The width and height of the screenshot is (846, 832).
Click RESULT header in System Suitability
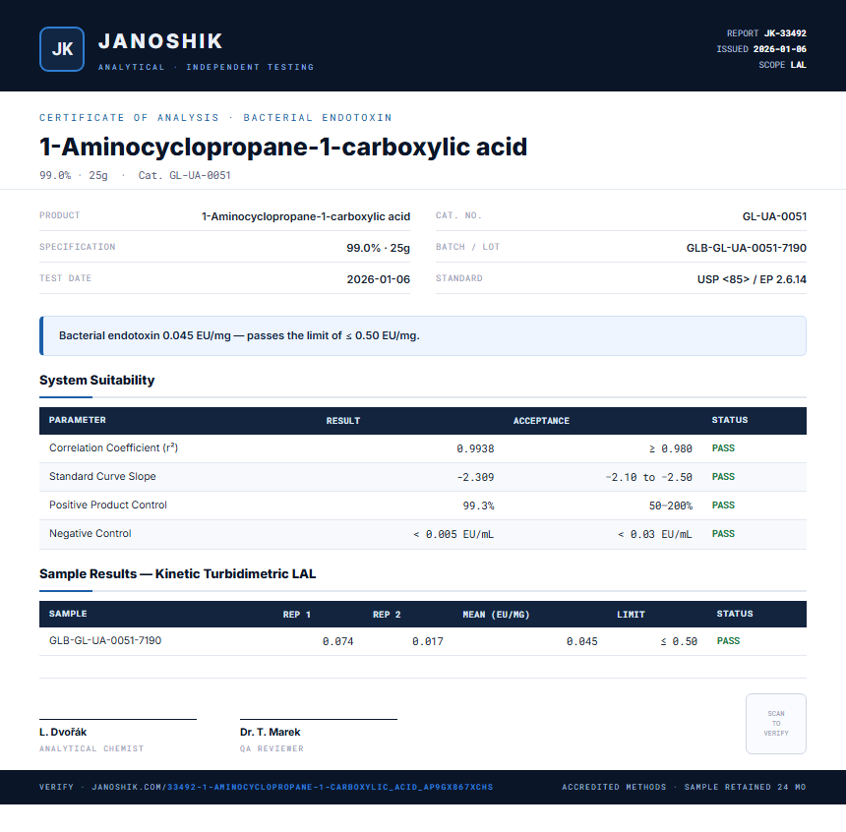coord(343,420)
